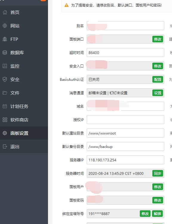Focus the 别名 input field

[x=125, y=26]
